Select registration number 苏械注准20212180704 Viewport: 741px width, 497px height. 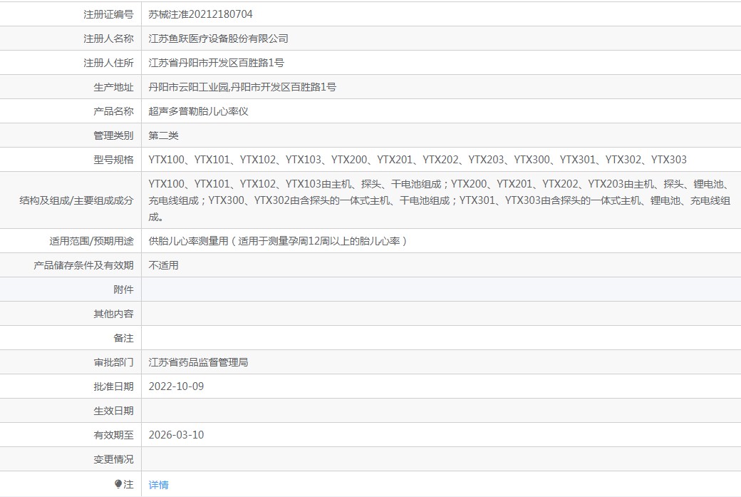200,14
